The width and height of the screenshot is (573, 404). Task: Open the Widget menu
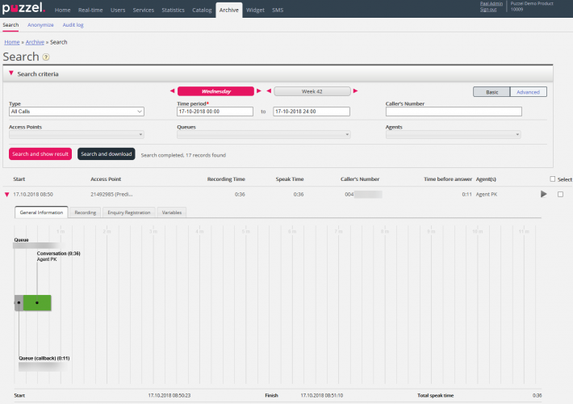click(255, 10)
